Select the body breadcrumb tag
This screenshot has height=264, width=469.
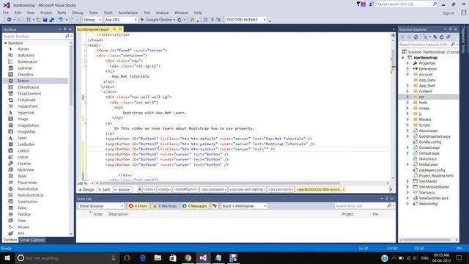(x=164, y=189)
